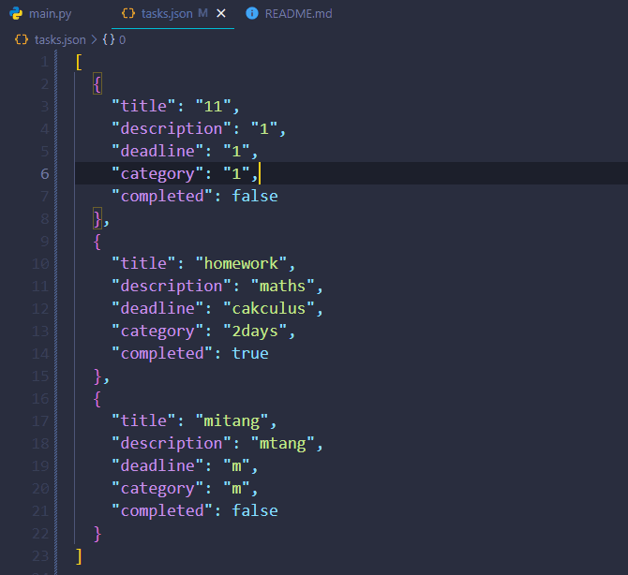Click the false value on line 21

(254, 510)
